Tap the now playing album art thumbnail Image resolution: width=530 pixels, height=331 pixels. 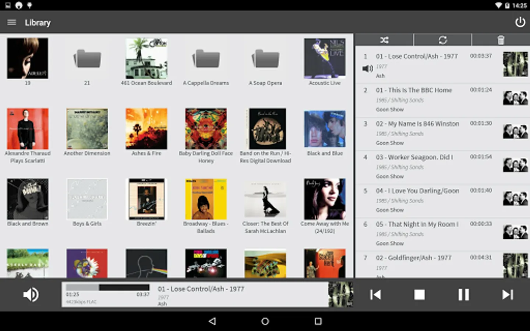pyautogui.click(x=341, y=294)
